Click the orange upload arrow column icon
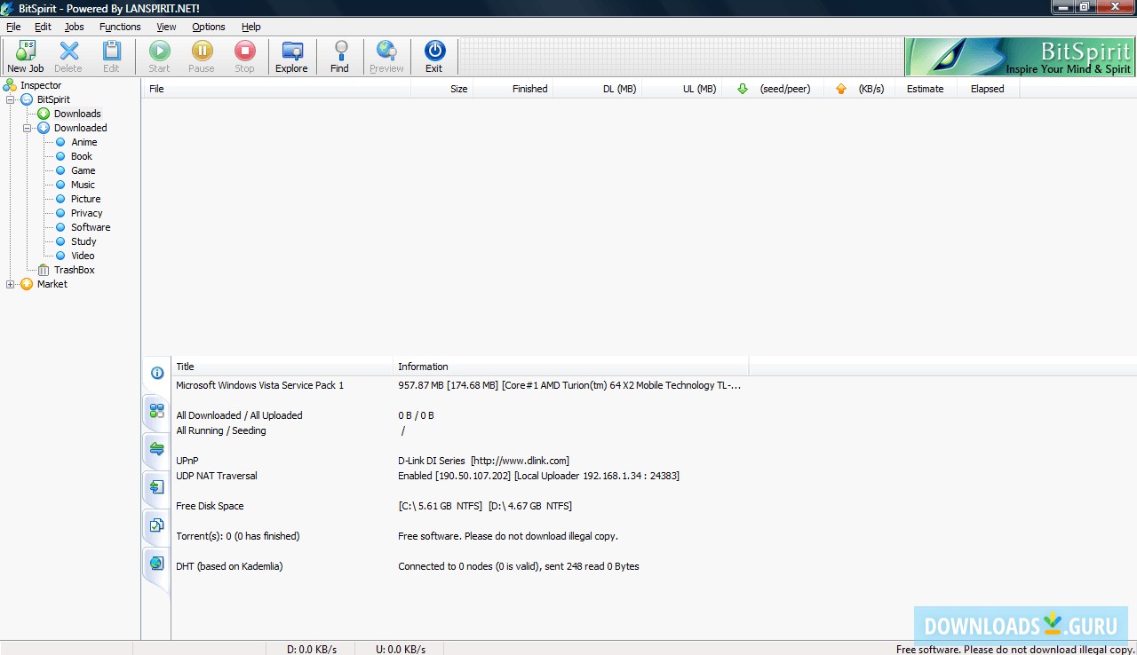The width and height of the screenshot is (1137, 655). (841, 89)
